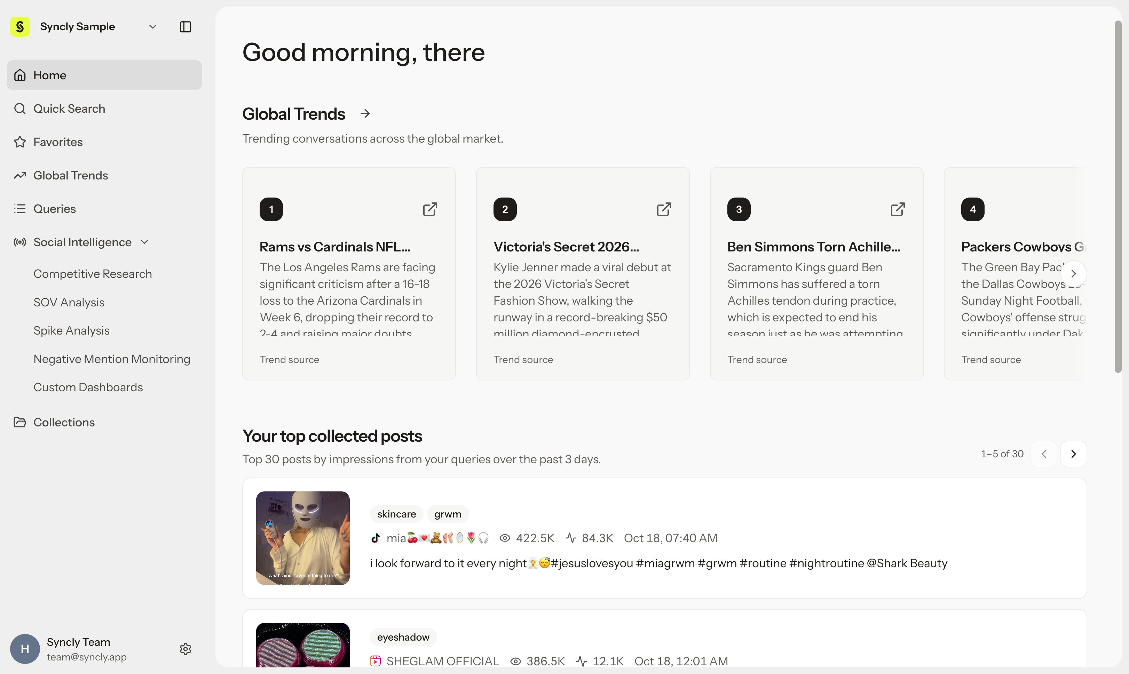This screenshot has width=1129, height=674.
Task: Click the eyeshadow tag
Action: (x=403, y=637)
